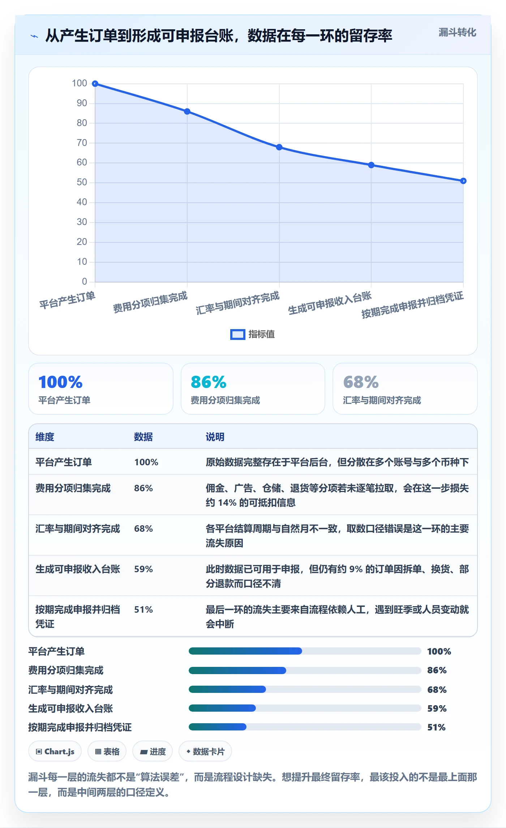Click the 进度 tag chip
This screenshot has height=828, width=506.
point(153,752)
